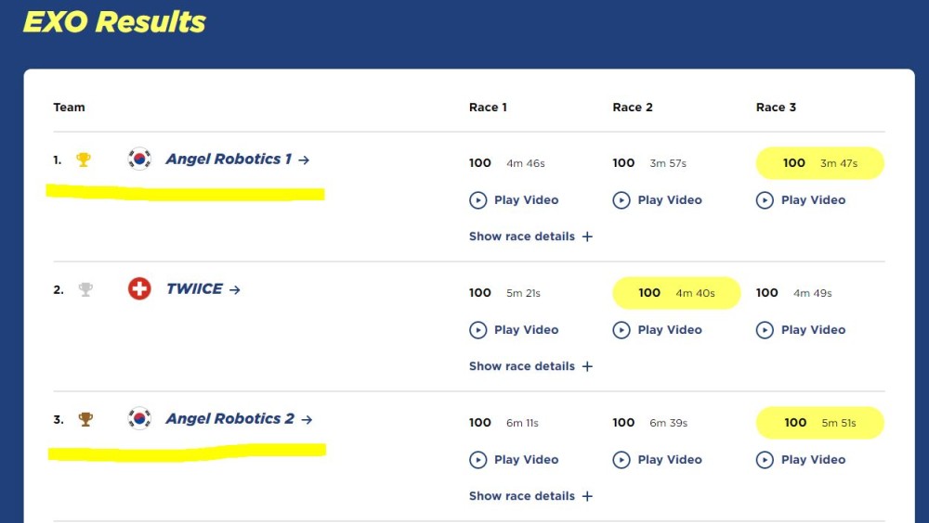Open the TWIICE team page link

point(203,289)
